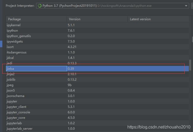Click version 6.0.0 of jupyter_console
The image size is (193, 132).
tap(71, 112)
